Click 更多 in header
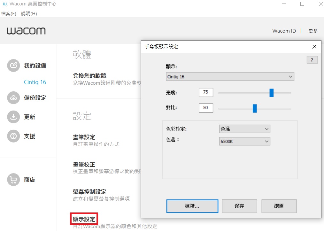Screen dimensions: 324x231 (x=313, y=31)
